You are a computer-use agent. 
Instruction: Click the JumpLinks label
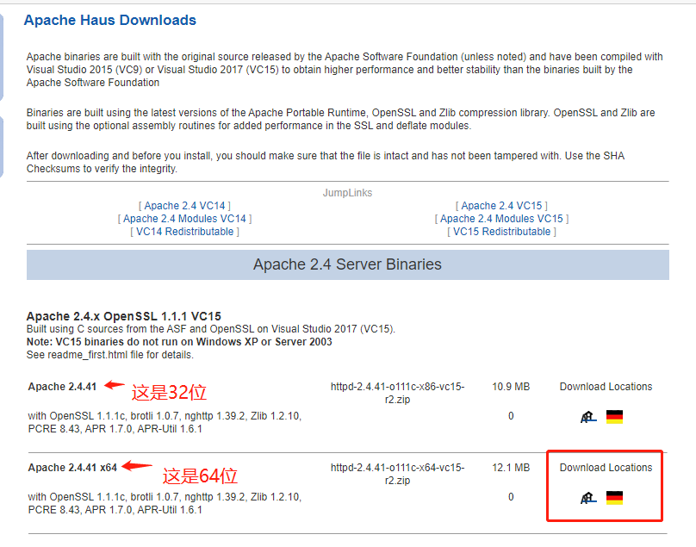347,193
